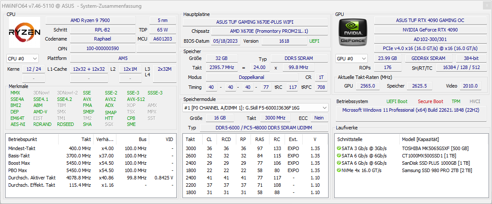The width and height of the screenshot is (492, 204).
Task: Click the TOSHIBA MK5065GSXF drive entry
Action: tap(435, 148)
